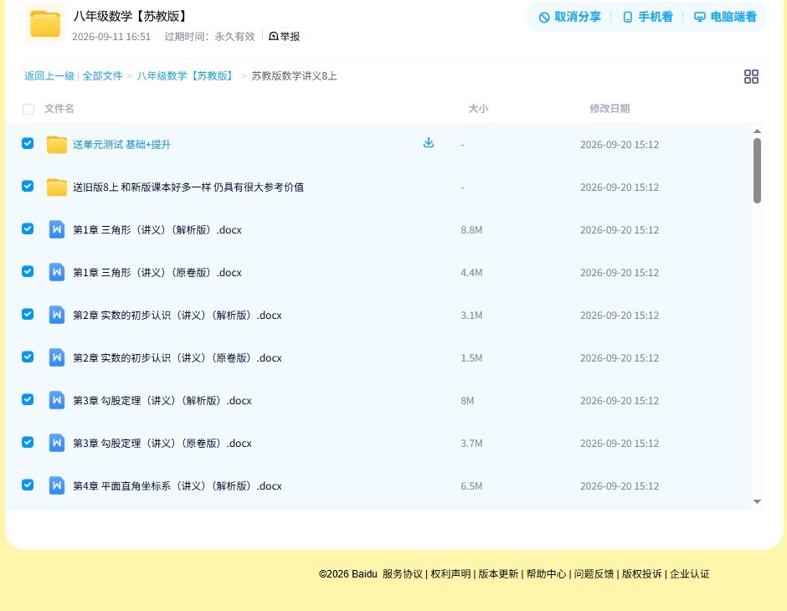Click the 8.8M size value
Viewport: 787px width, 611px height.
tap(471, 229)
